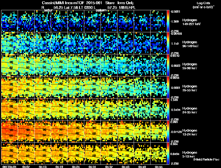Select the 'Hydrogen 13-24 keV' row label

190,132
